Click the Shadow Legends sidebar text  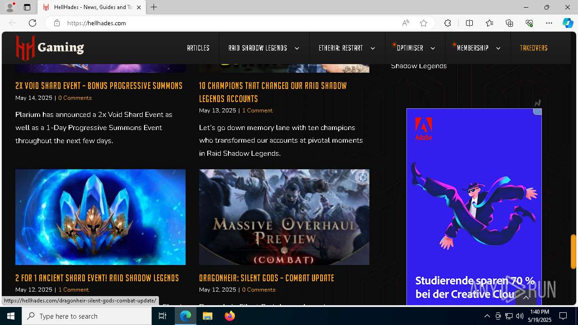(419, 66)
